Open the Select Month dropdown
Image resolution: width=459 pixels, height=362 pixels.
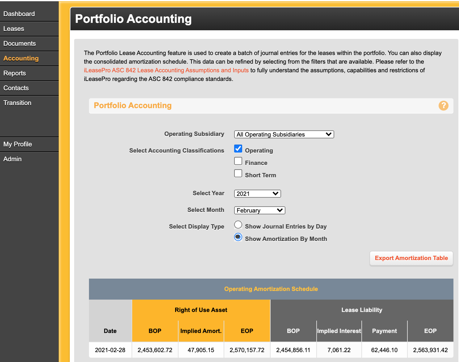click(259, 210)
